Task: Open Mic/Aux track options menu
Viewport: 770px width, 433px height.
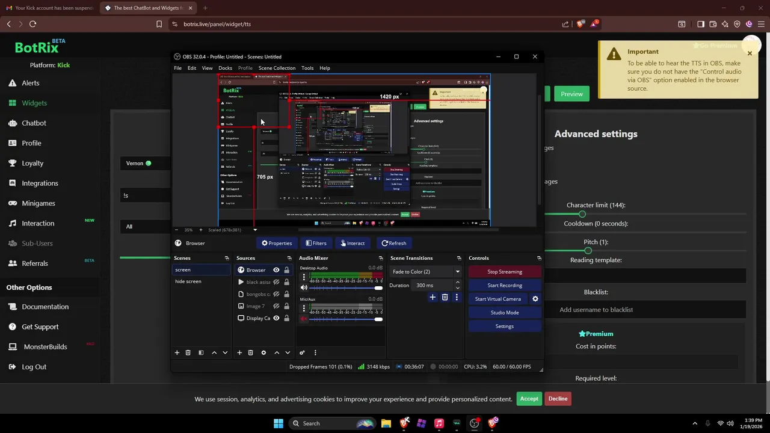Action: [x=304, y=309]
